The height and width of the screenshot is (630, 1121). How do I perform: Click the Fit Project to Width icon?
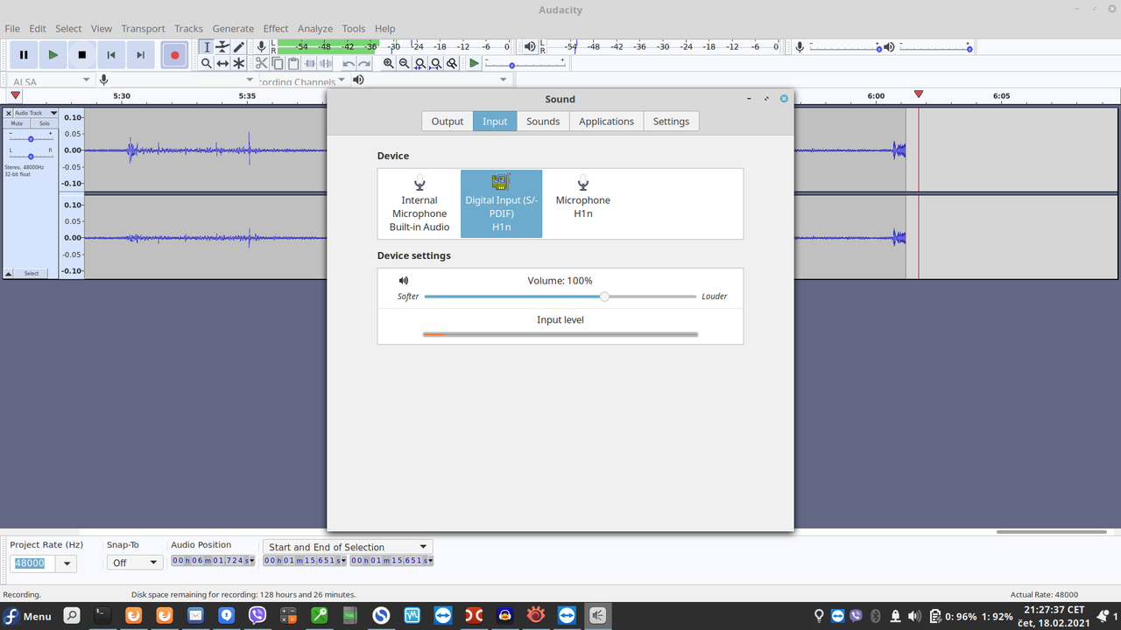click(435, 63)
